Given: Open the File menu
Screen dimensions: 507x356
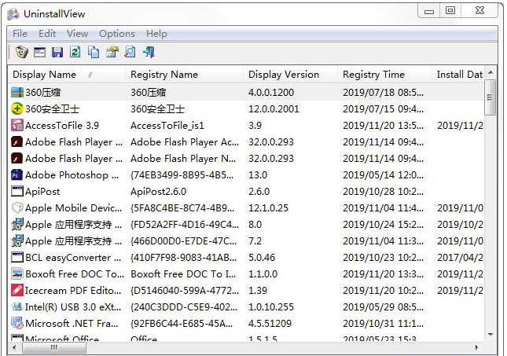Looking at the screenshot, I should tap(20, 34).
